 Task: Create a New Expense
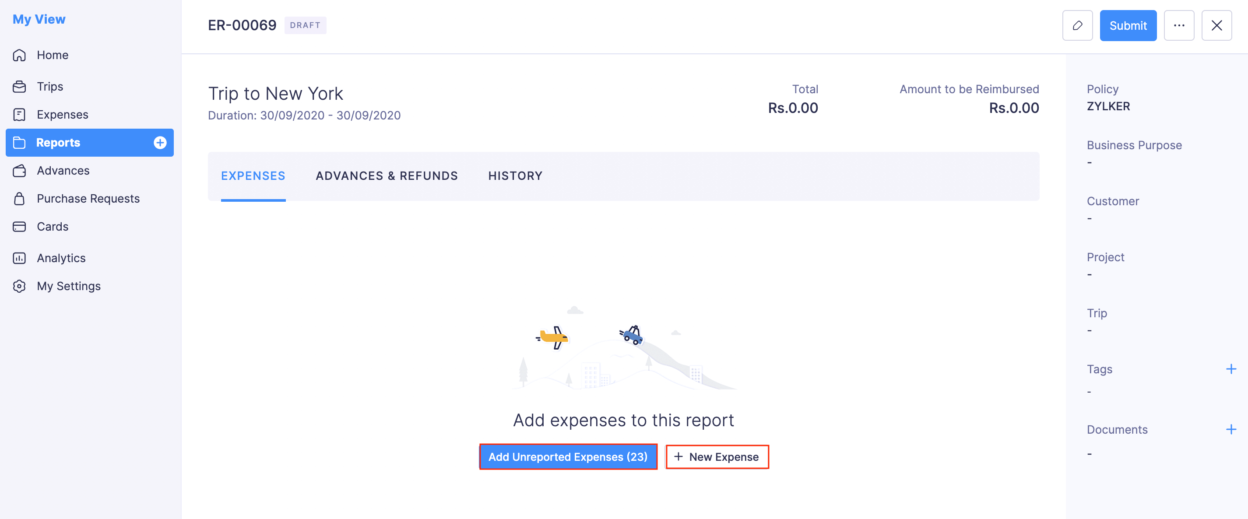[x=717, y=456]
